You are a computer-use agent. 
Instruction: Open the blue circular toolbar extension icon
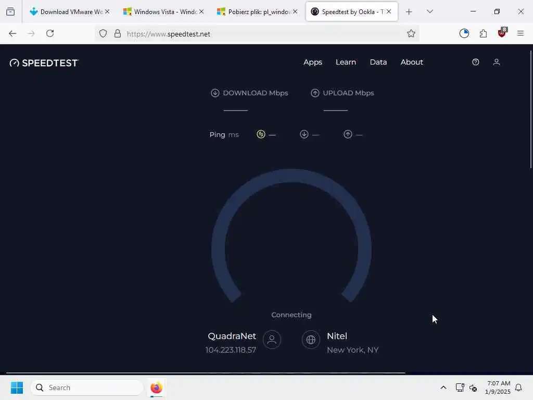click(x=464, y=33)
